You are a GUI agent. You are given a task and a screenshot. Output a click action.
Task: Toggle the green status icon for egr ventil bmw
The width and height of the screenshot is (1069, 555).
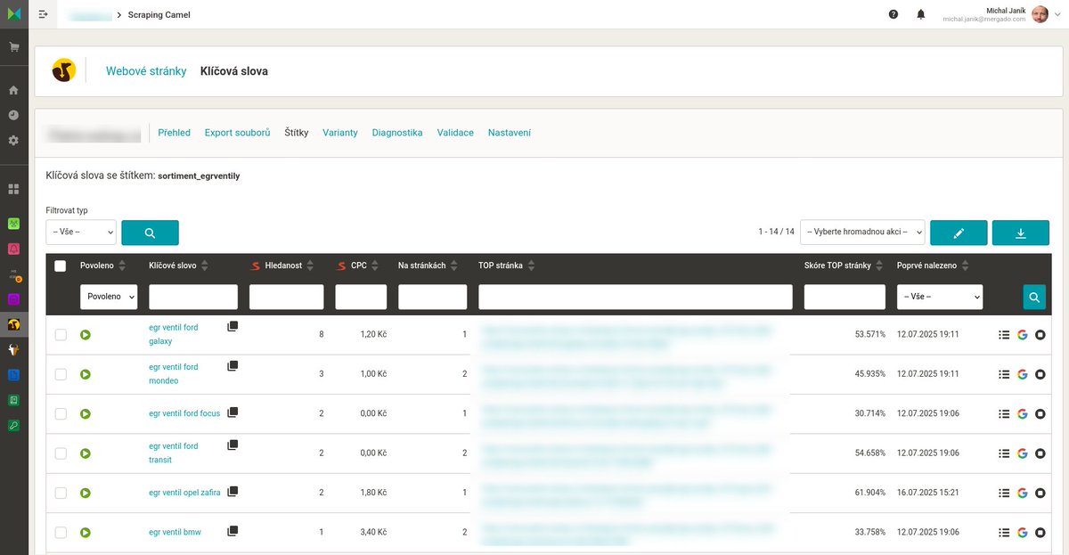pos(86,532)
